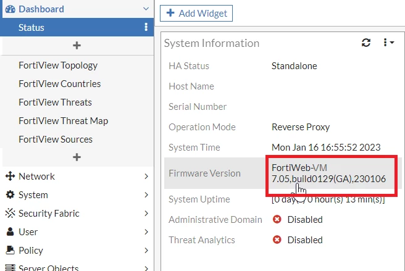The image size is (405, 271).
Task: Click the Threat Analytics label
Action: point(202,240)
